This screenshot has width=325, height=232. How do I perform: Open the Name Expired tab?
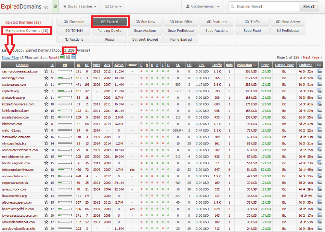point(181,39)
